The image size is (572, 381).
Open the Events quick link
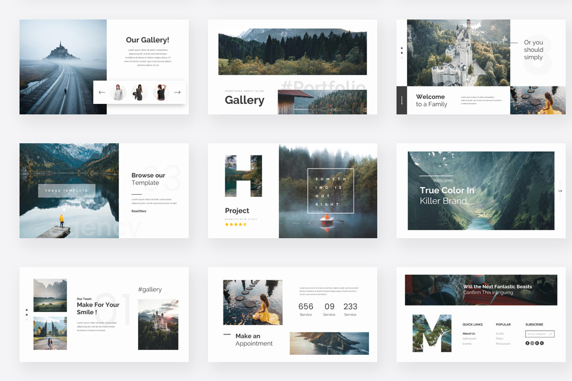pyautogui.click(x=467, y=344)
